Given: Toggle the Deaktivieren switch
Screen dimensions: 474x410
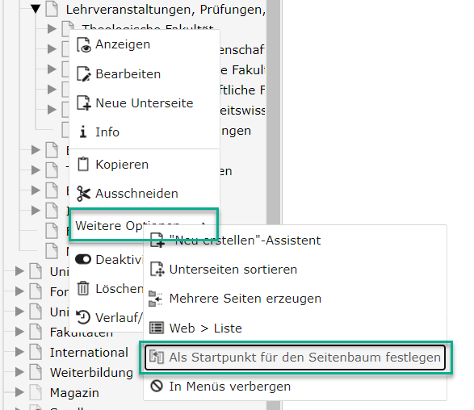Looking at the screenshot, I should click(x=83, y=259).
